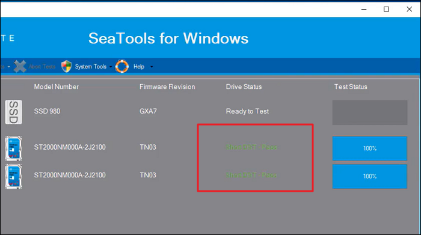
Task: Click the Ready to Test status
Action: click(x=247, y=111)
